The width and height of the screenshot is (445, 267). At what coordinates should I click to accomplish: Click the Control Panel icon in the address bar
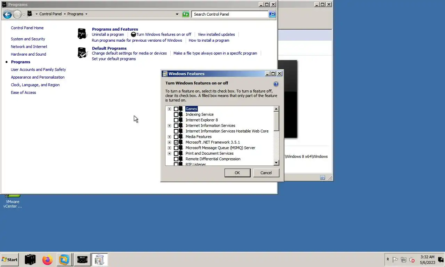coord(30,14)
